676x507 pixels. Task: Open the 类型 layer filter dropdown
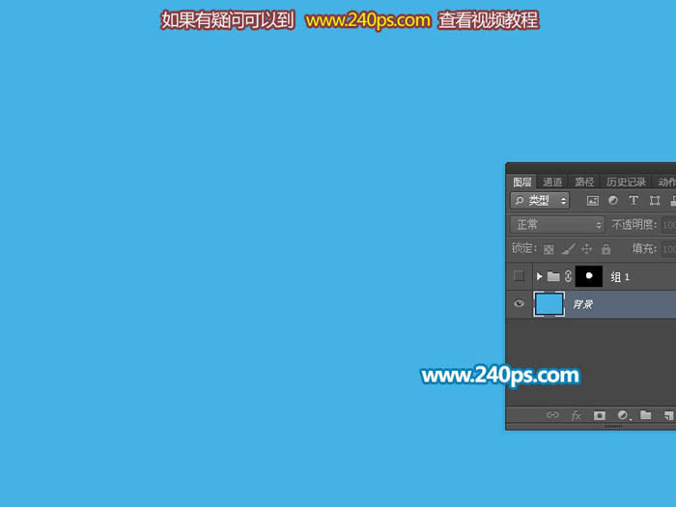click(x=540, y=201)
